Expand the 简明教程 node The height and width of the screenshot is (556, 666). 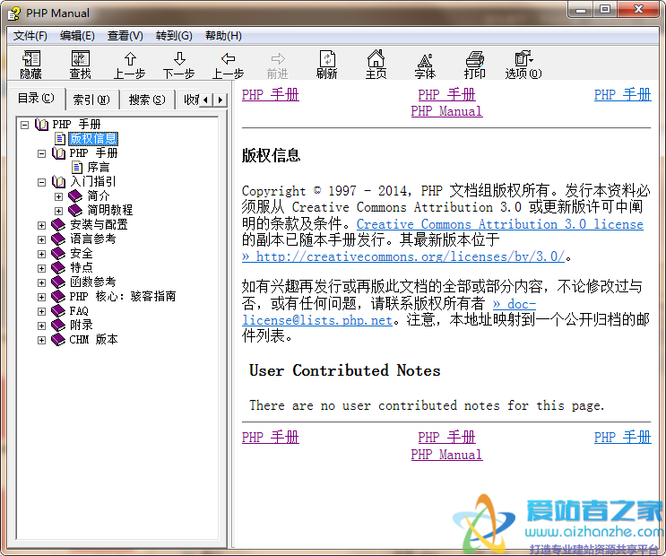point(58,211)
